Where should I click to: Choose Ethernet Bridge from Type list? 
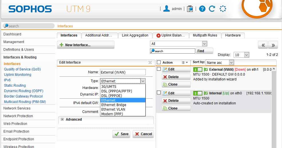click(123, 105)
